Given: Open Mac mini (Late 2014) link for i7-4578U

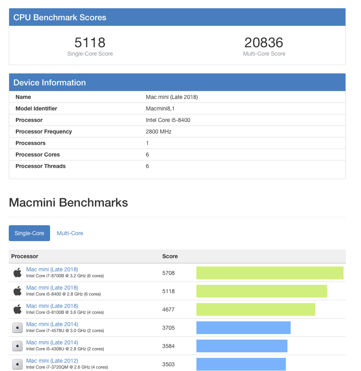Looking at the screenshot, I should click(52, 324).
